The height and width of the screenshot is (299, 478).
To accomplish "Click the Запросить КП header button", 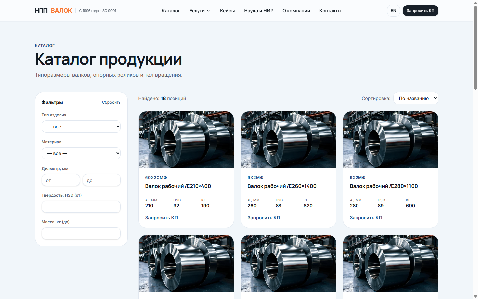I will [x=421, y=11].
